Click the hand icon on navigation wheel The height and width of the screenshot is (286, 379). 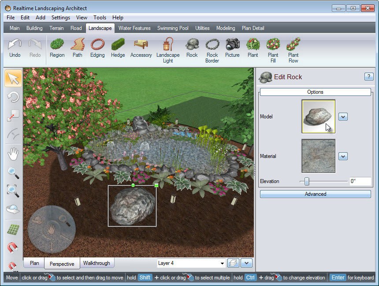point(51,229)
